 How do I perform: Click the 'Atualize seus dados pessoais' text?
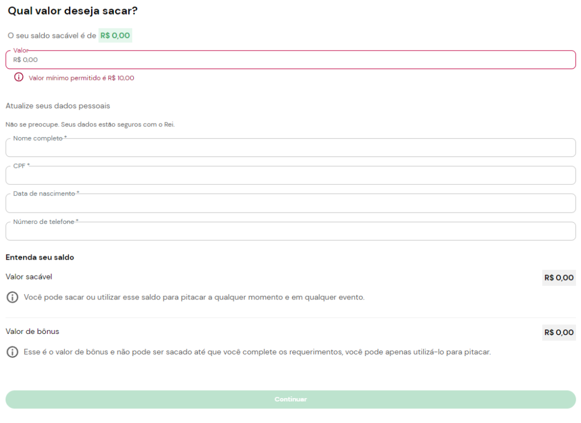point(58,106)
